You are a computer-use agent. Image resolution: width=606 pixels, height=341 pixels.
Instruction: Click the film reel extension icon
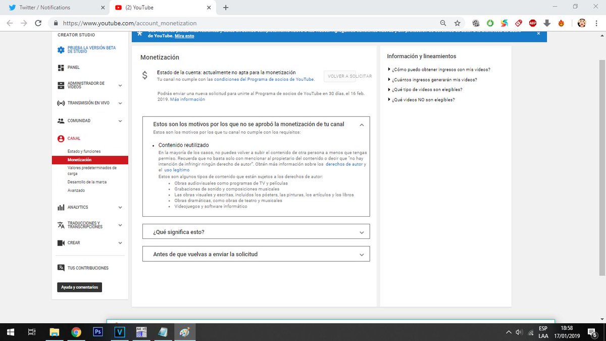click(x=476, y=23)
